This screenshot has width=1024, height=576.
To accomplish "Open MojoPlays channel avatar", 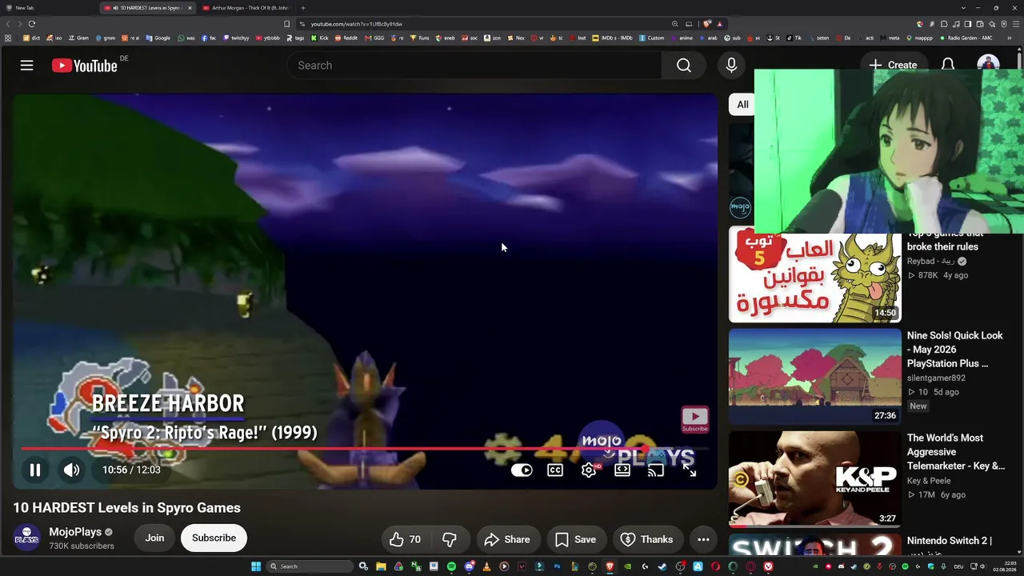I will point(27,538).
